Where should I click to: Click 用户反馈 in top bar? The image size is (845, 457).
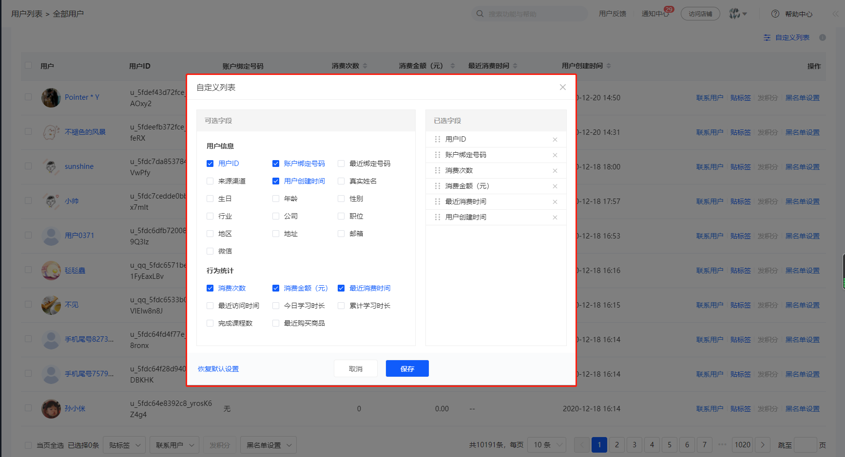click(613, 14)
